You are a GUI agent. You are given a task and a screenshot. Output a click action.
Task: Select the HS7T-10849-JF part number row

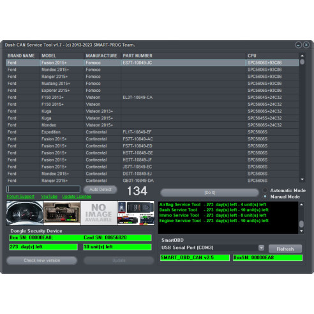pyautogui.click(x=153, y=160)
